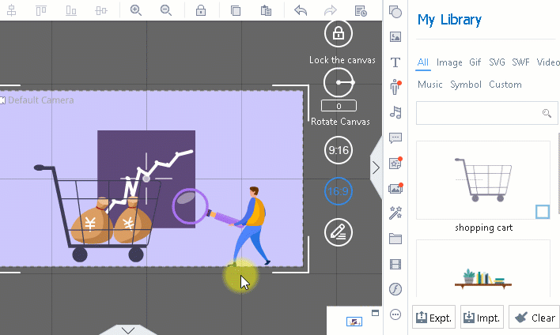This screenshot has width=560, height=335.
Task: Switch to the SVG library tab
Action: click(497, 62)
